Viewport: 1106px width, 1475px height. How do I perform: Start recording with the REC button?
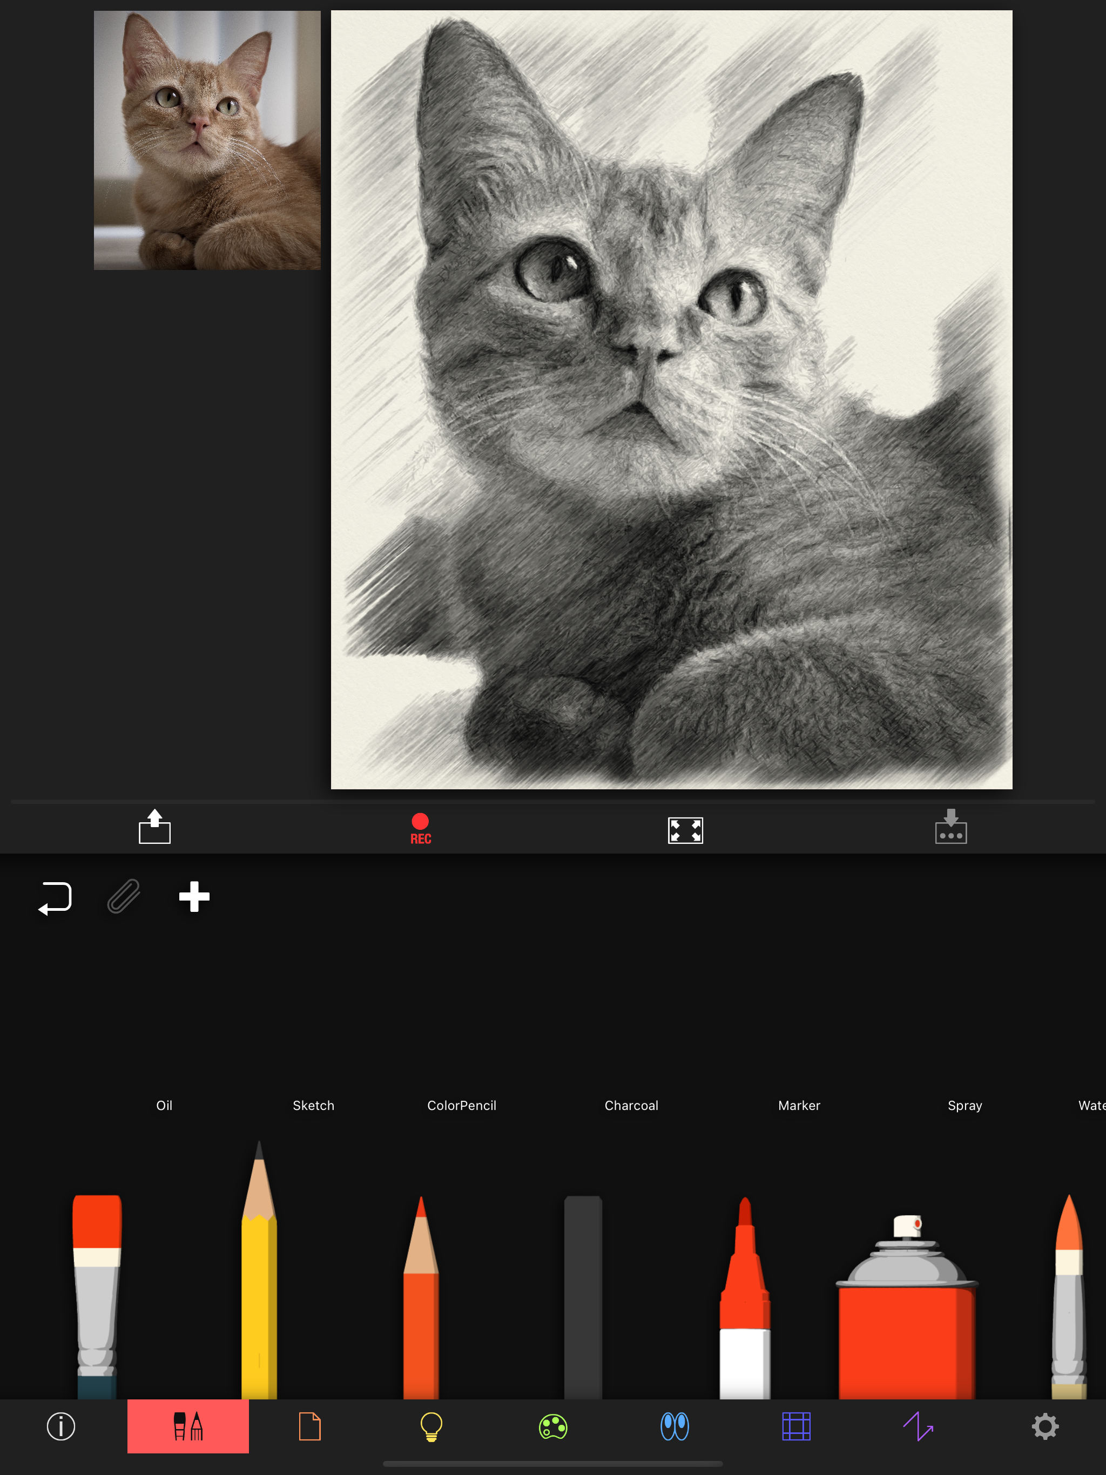pos(420,829)
